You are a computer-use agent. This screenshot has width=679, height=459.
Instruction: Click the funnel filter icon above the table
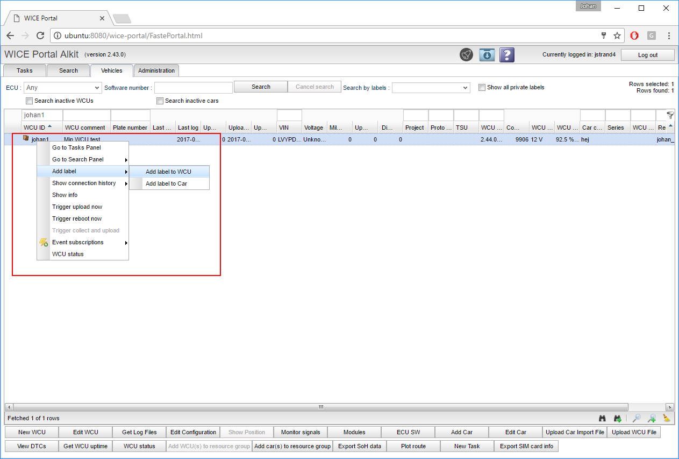coord(670,115)
